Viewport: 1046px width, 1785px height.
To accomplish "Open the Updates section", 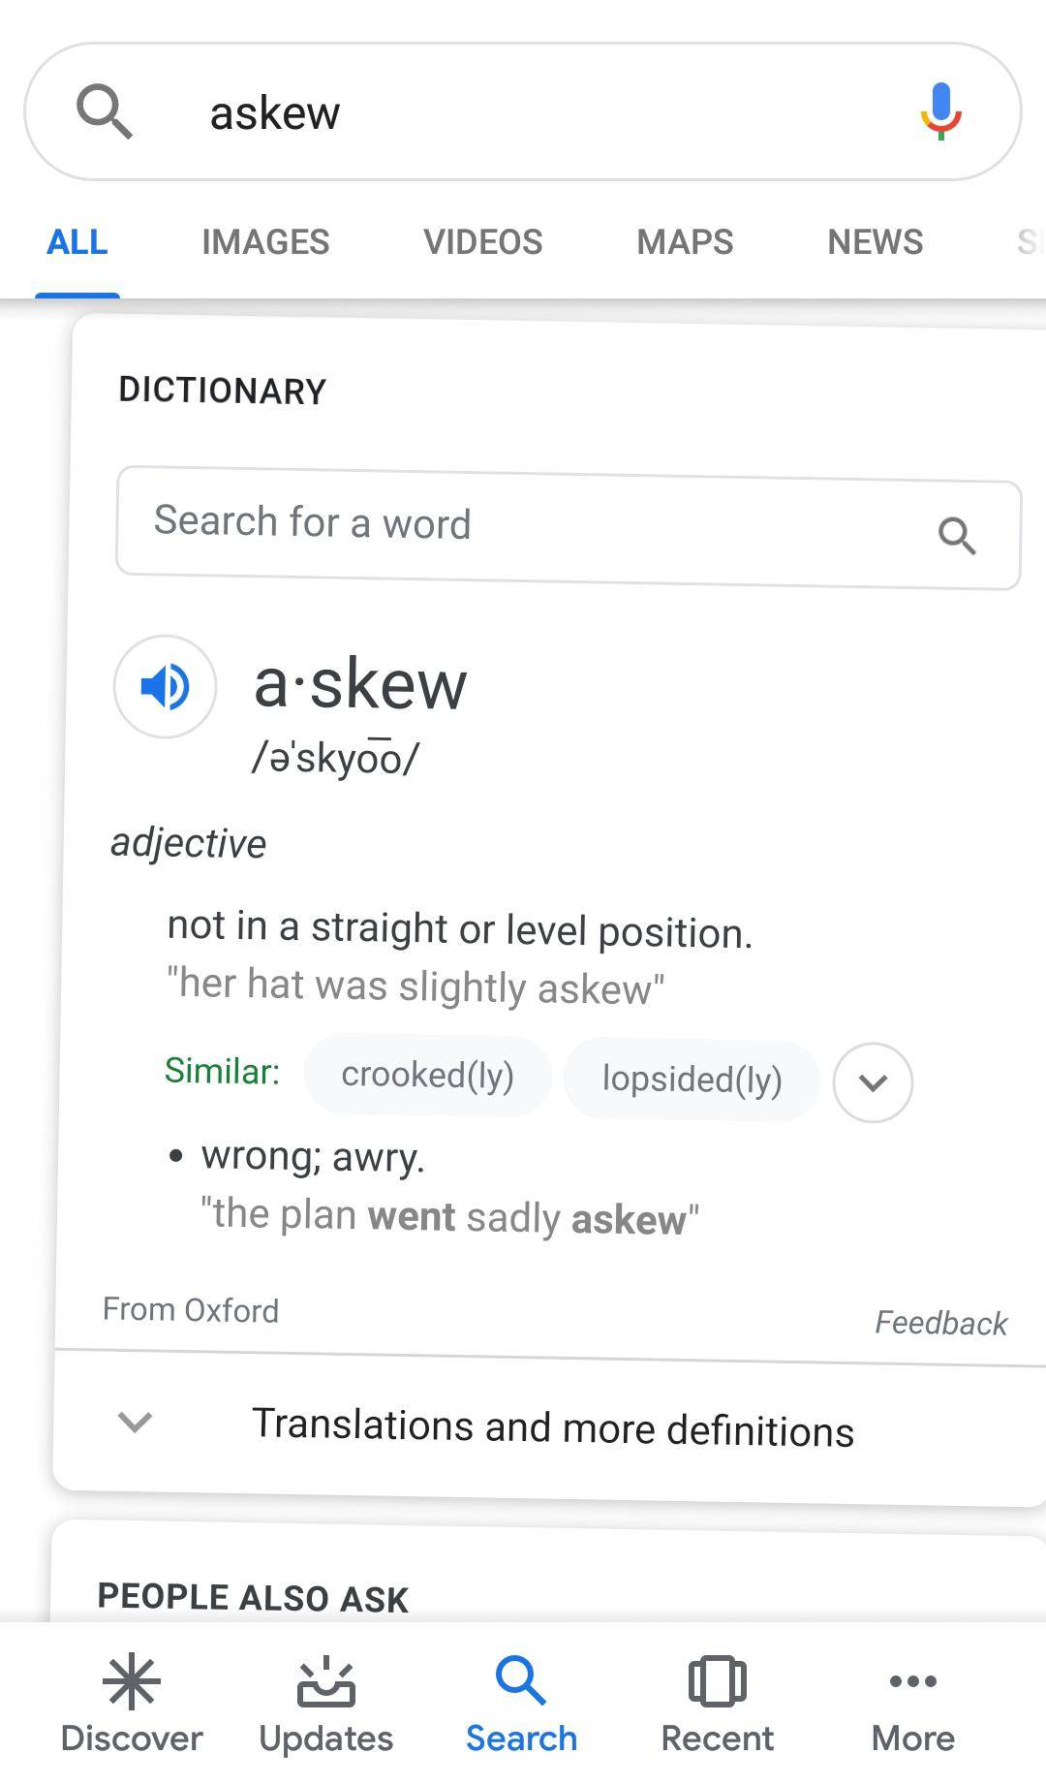I will pos(326,1706).
